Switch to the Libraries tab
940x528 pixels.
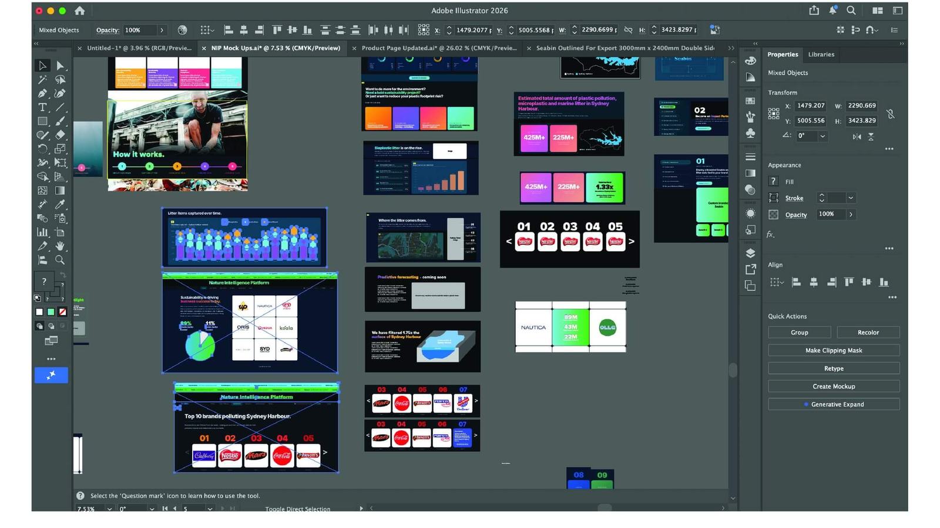point(821,55)
